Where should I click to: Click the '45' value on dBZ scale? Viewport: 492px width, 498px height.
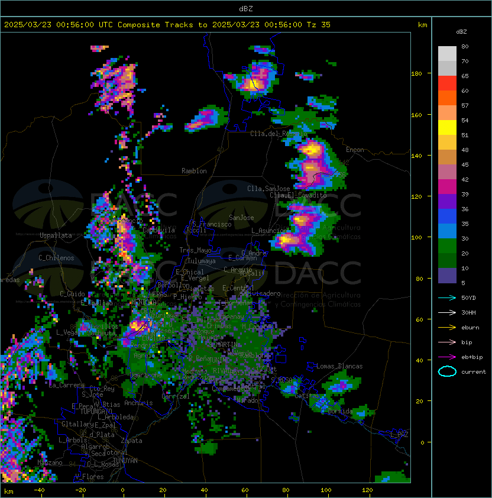pos(465,165)
